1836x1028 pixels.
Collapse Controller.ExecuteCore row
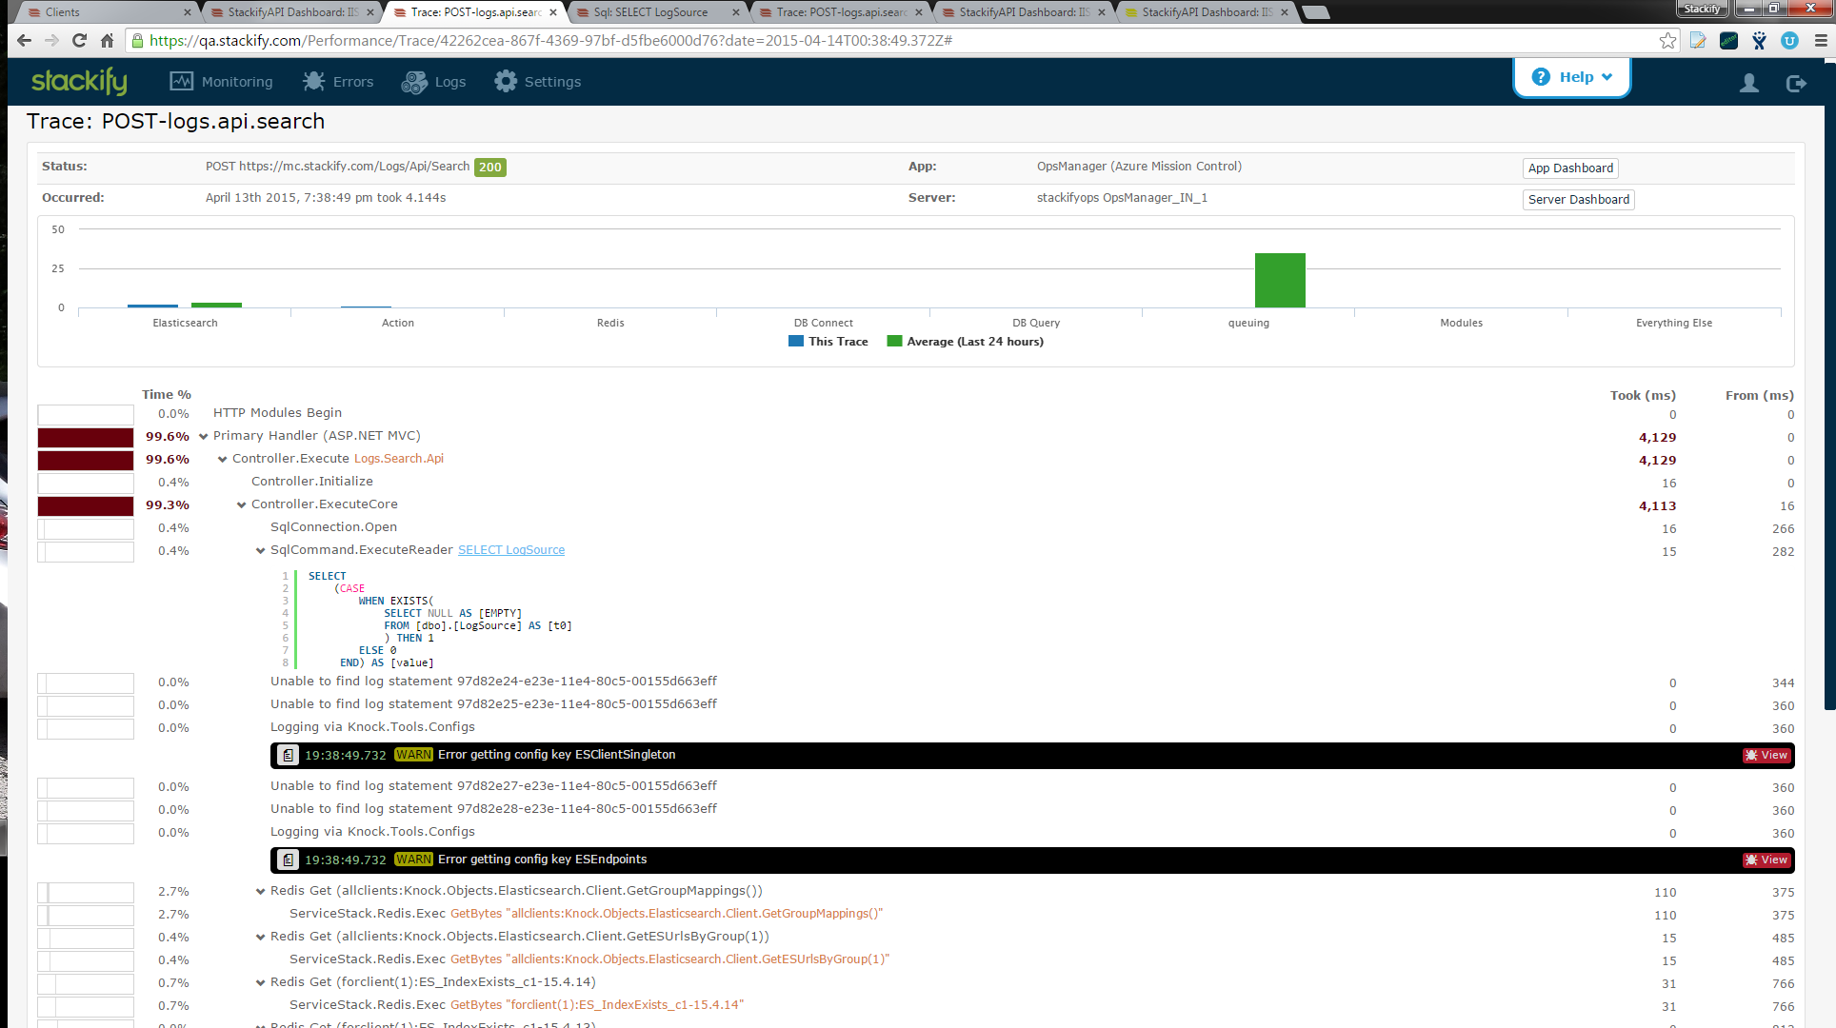(241, 505)
